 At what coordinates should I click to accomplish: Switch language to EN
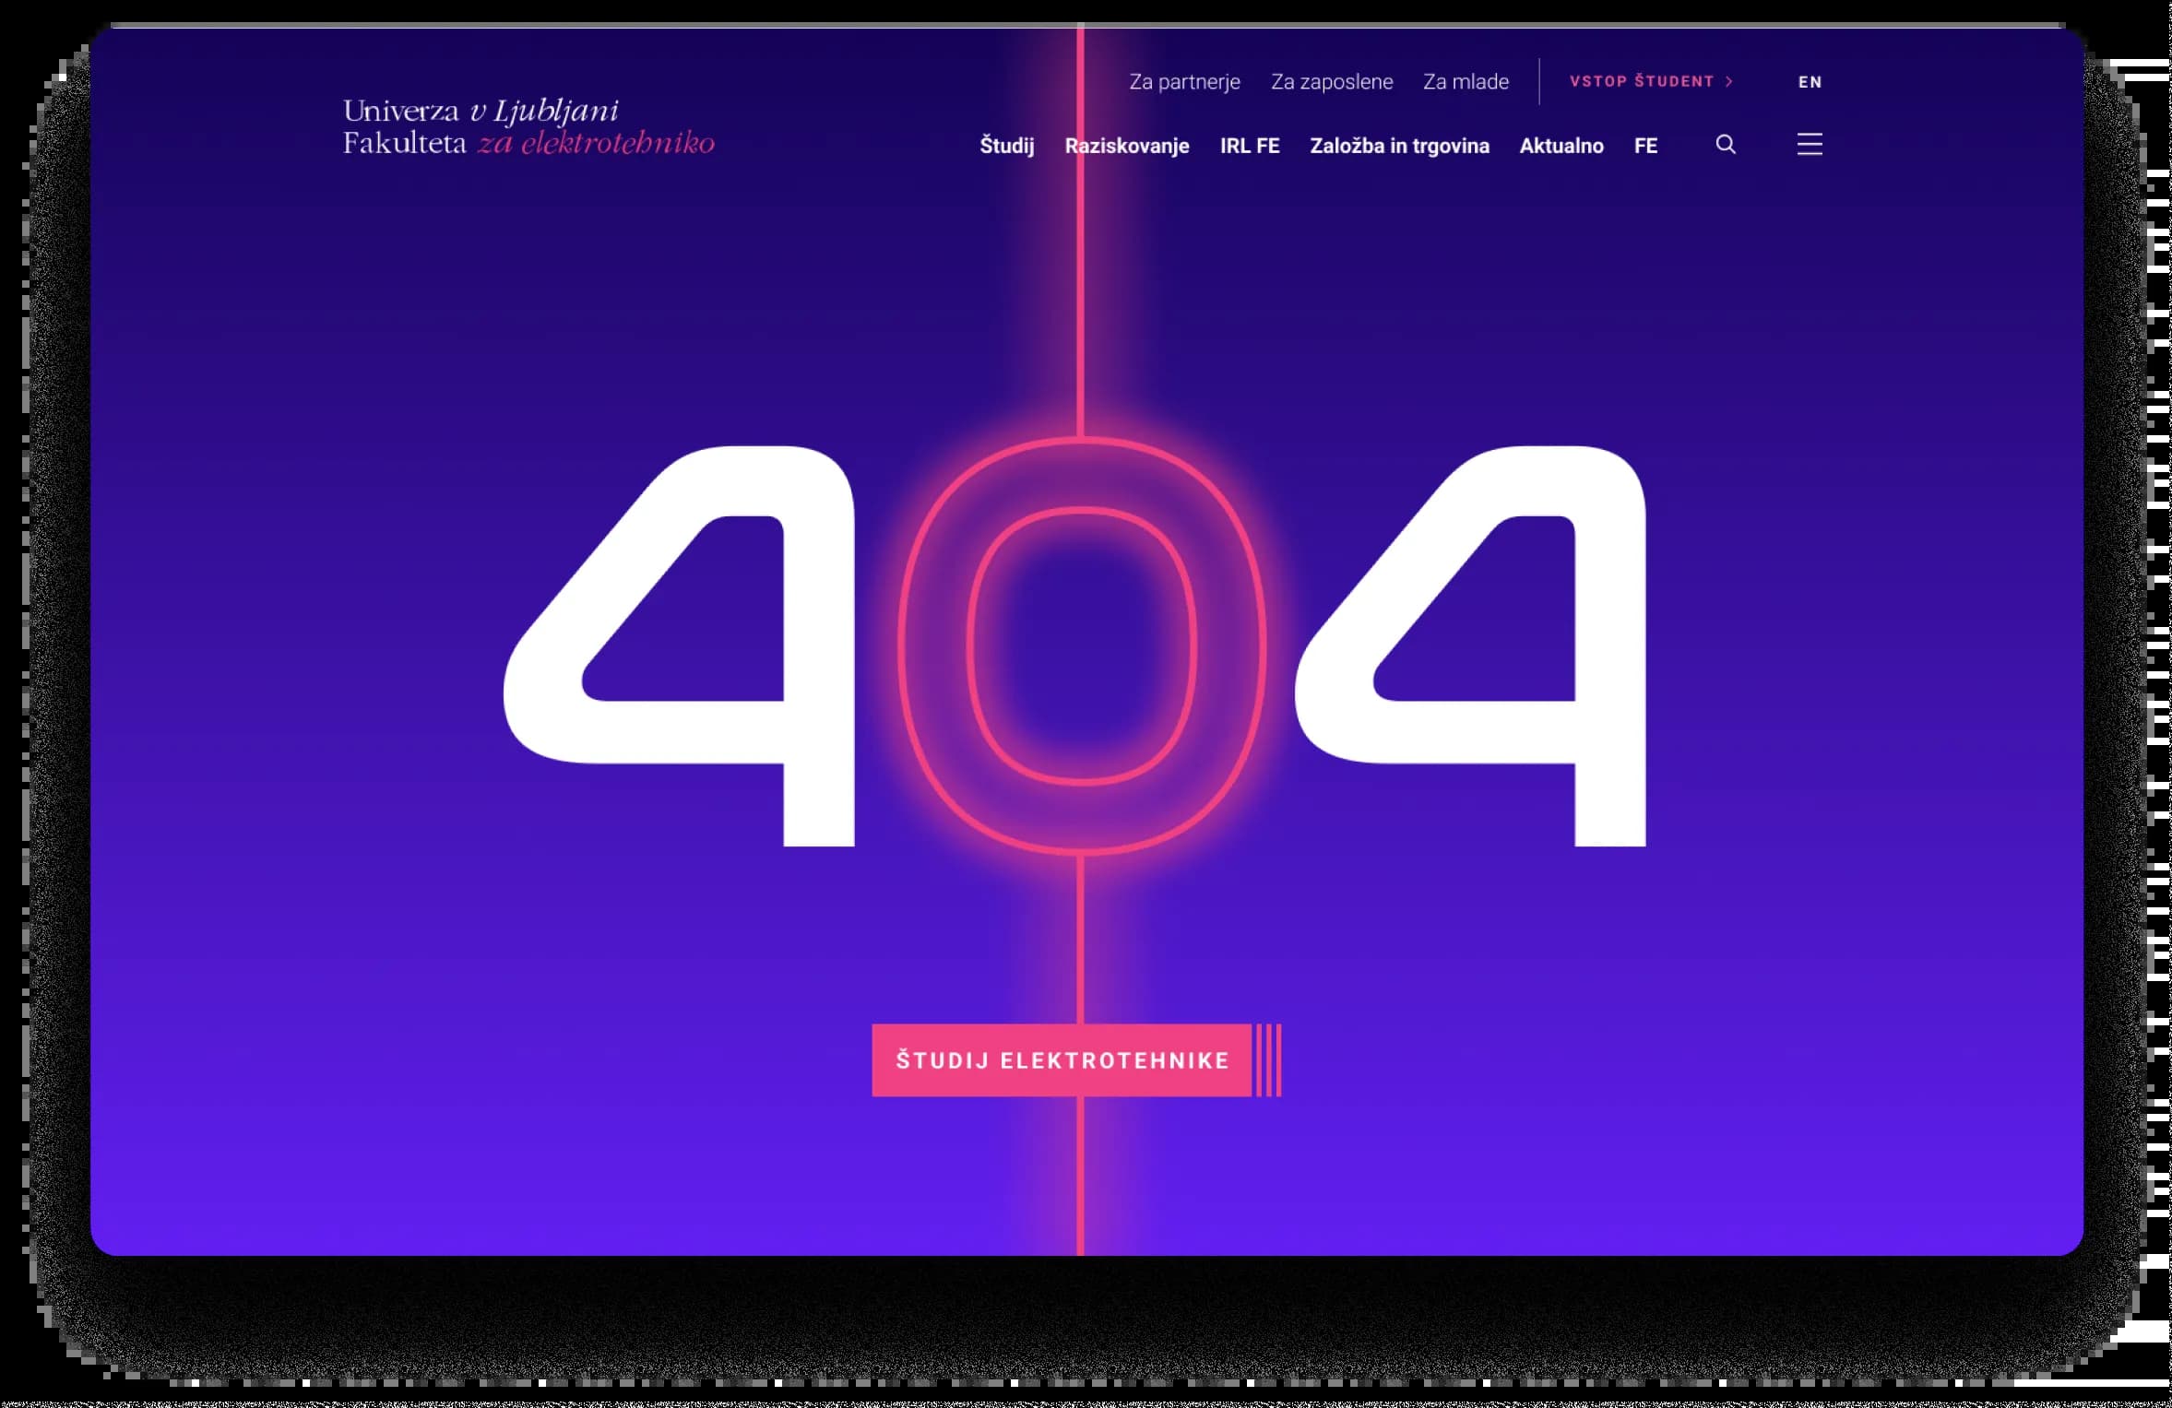tap(1810, 82)
